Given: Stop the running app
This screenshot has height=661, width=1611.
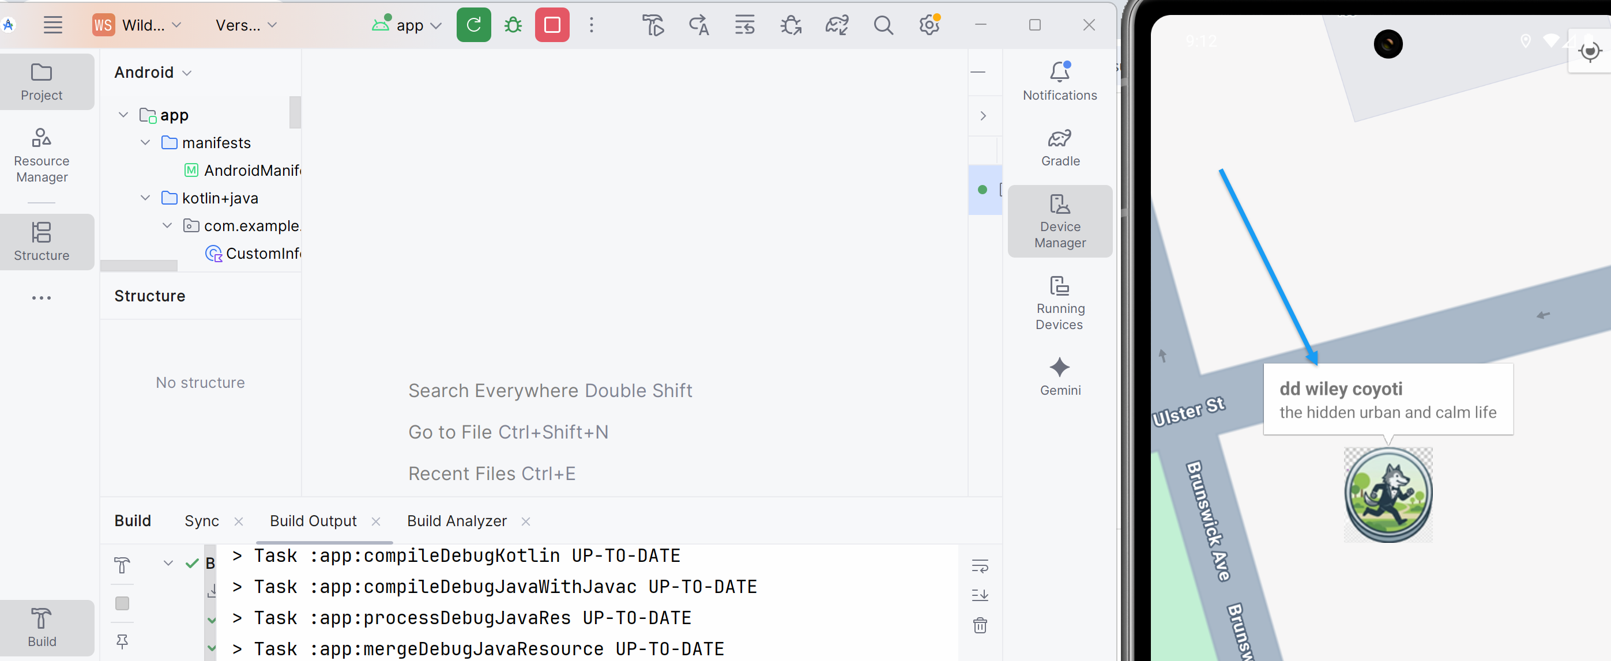Looking at the screenshot, I should coord(552,25).
